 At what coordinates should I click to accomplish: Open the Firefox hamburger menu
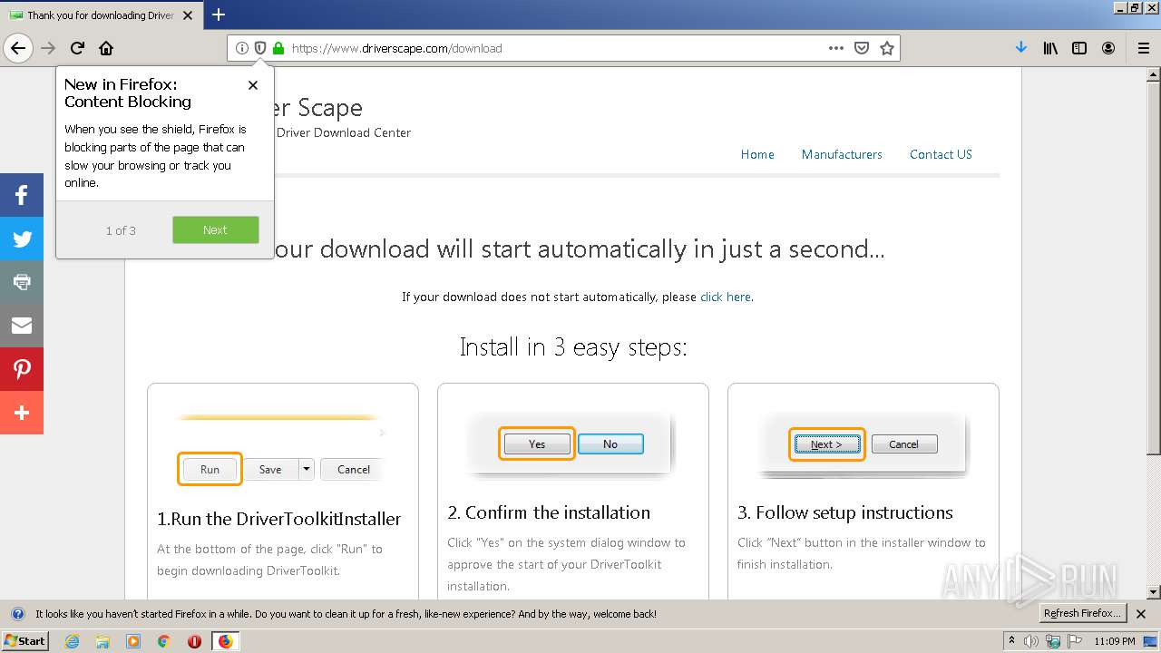(x=1144, y=48)
